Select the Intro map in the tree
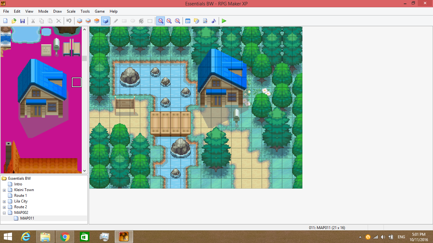This screenshot has width=433, height=243. coord(18,184)
